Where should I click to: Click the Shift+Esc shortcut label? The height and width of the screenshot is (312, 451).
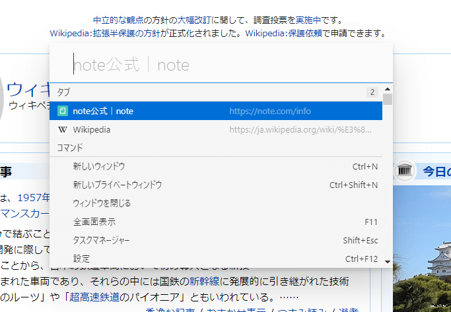click(x=361, y=240)
